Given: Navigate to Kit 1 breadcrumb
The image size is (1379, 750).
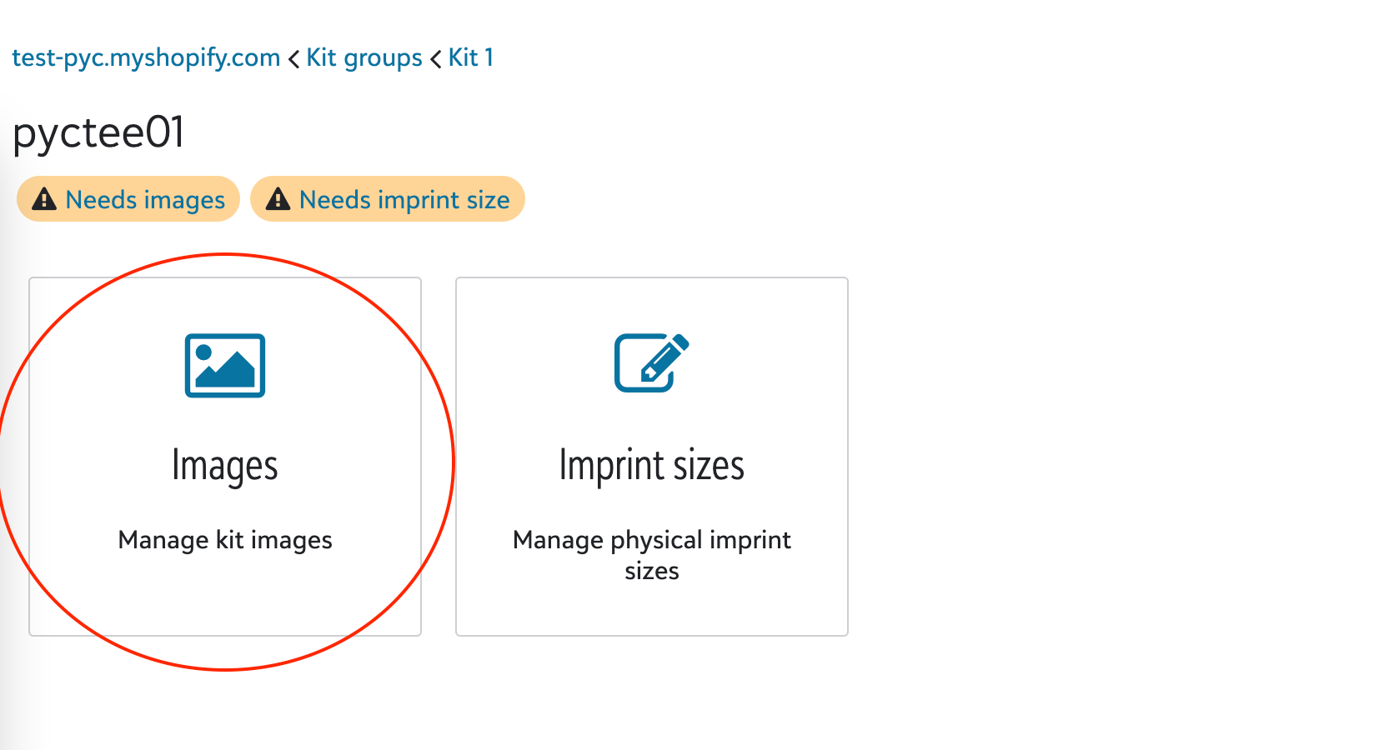Looking at the screenshot, I should [471, 57].
